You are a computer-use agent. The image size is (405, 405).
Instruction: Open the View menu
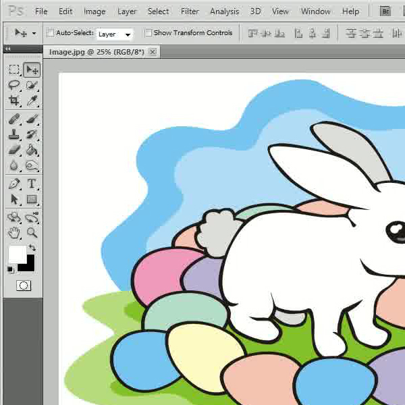tap(280, 11)
